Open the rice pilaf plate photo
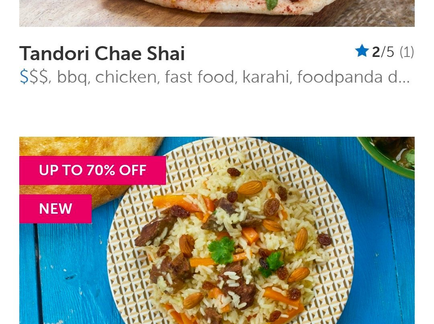The width and height of the screenshot is (434, 324). (217, 230)
